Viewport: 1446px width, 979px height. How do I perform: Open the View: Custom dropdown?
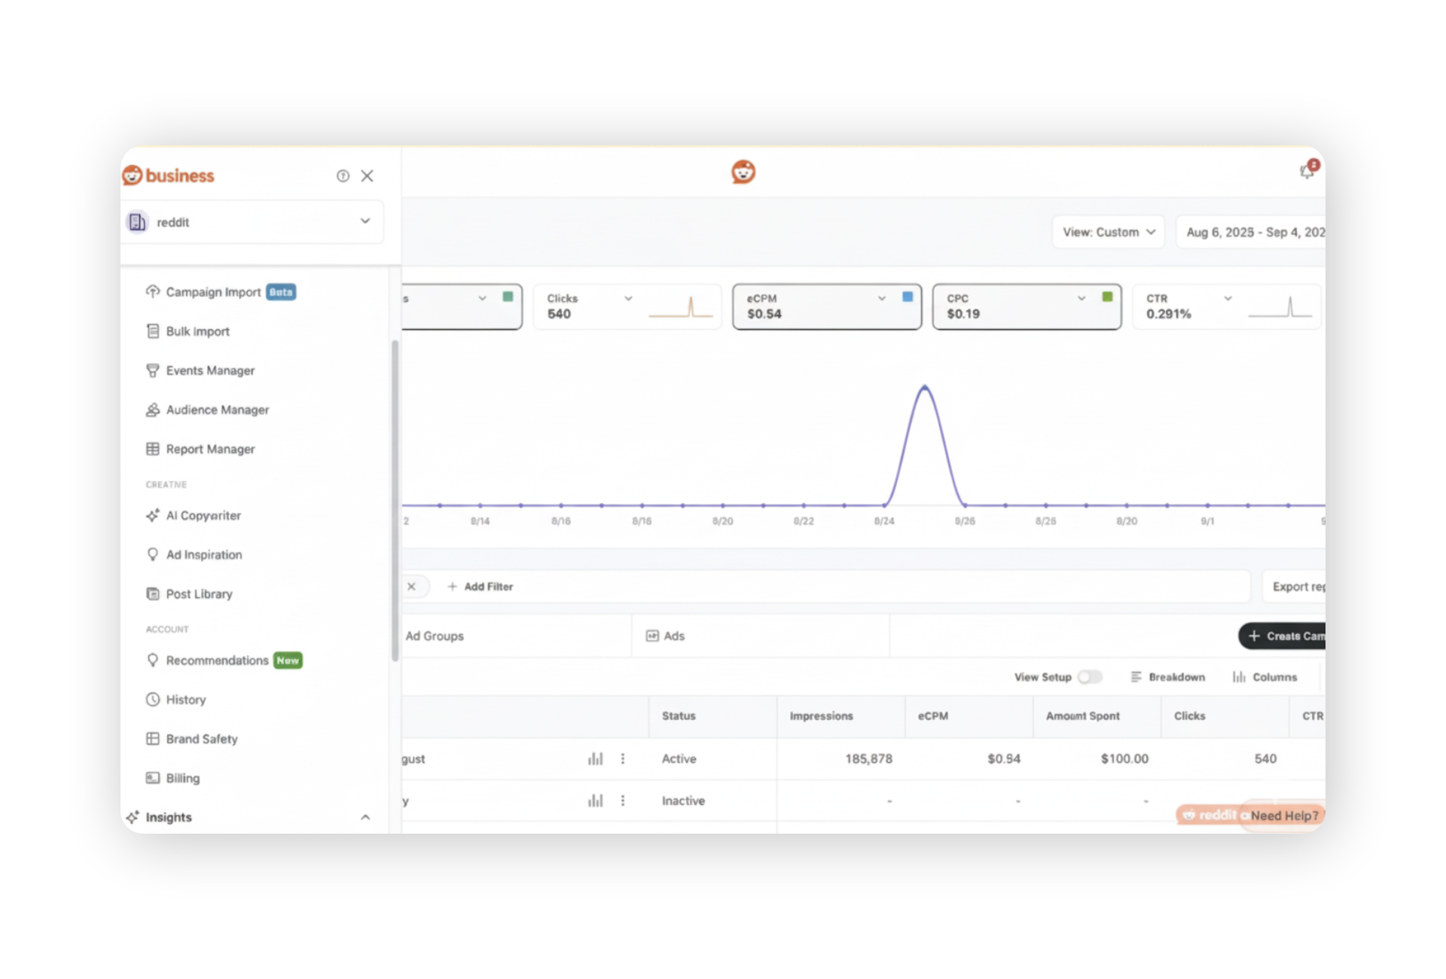tap(1108, 232)
